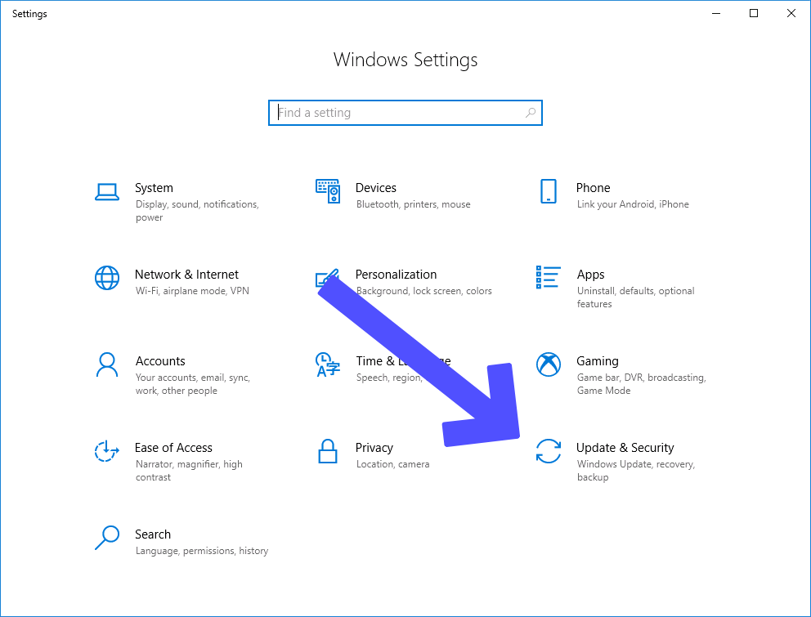Open the Gaming Xbox icon
Screen dimensions: 811x617
[x=549, y=364]
